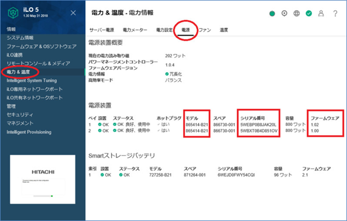Viewport: 347px width, 221px height.
Task: Click the バランス high efficiency mode value
Action: pos(173,80)
